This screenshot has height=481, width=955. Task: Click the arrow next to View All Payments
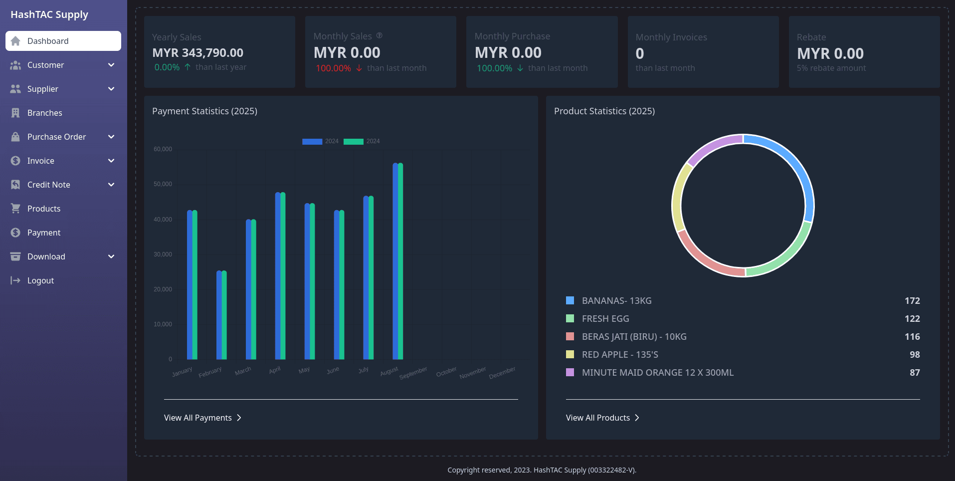click(239, 418)
